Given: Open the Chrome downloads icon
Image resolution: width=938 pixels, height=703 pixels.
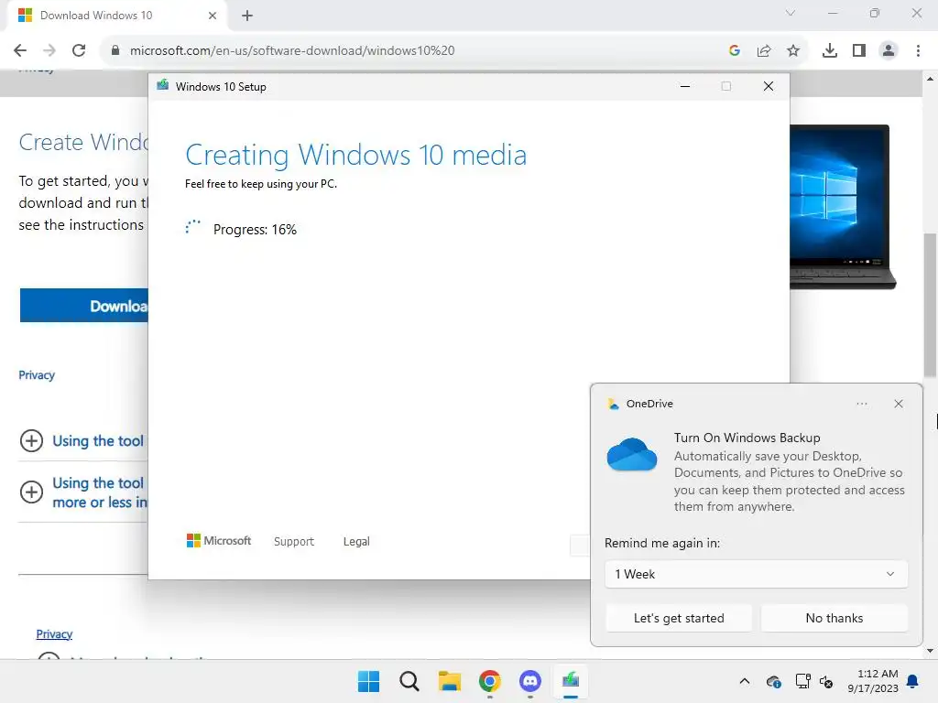Looking at the screenshot, I should point(830,51).
